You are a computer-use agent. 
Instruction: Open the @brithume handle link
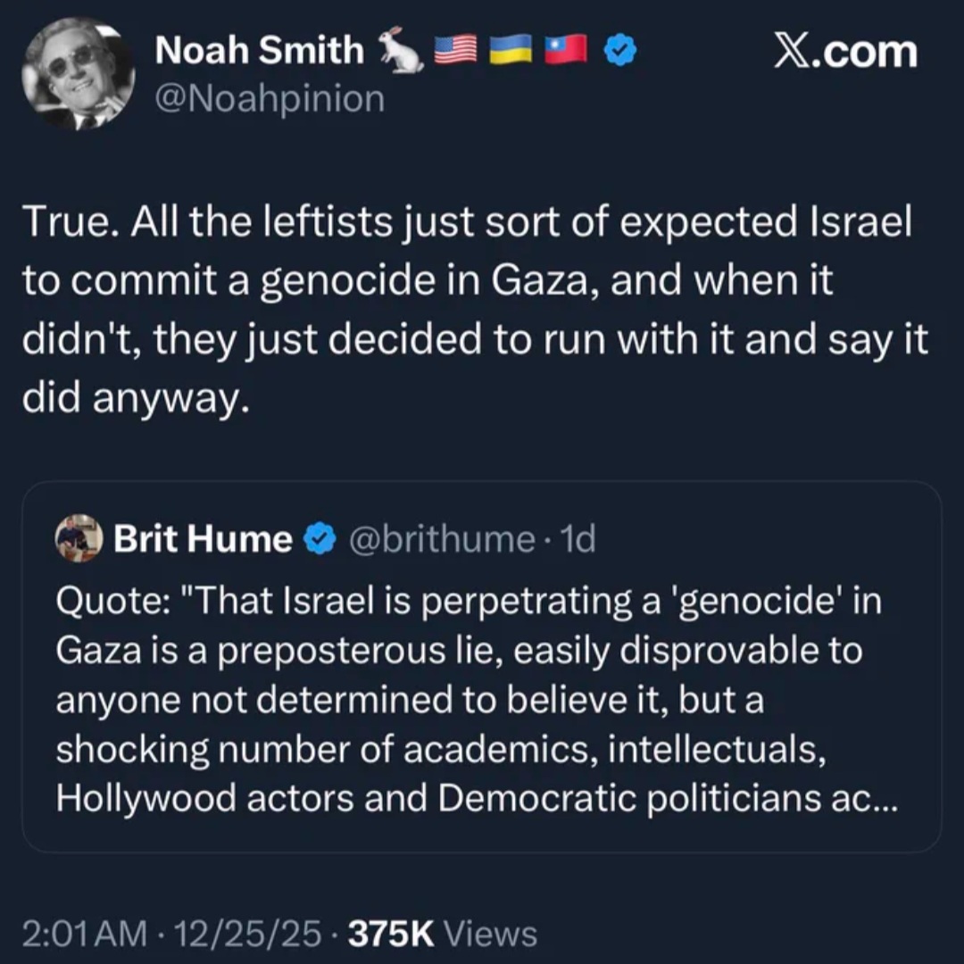(x=442, y=539)
